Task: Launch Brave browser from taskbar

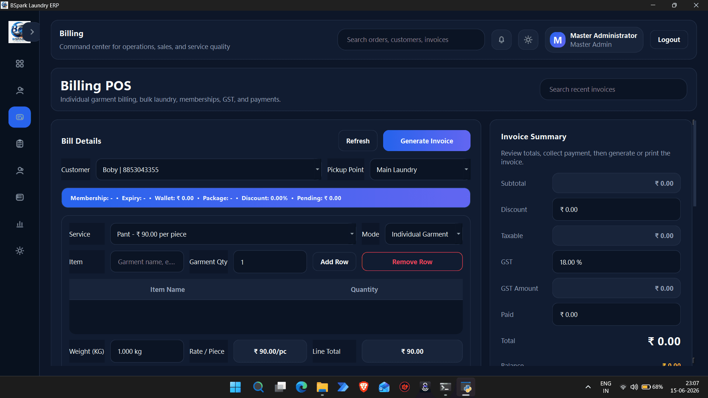Action: [364, 387]
